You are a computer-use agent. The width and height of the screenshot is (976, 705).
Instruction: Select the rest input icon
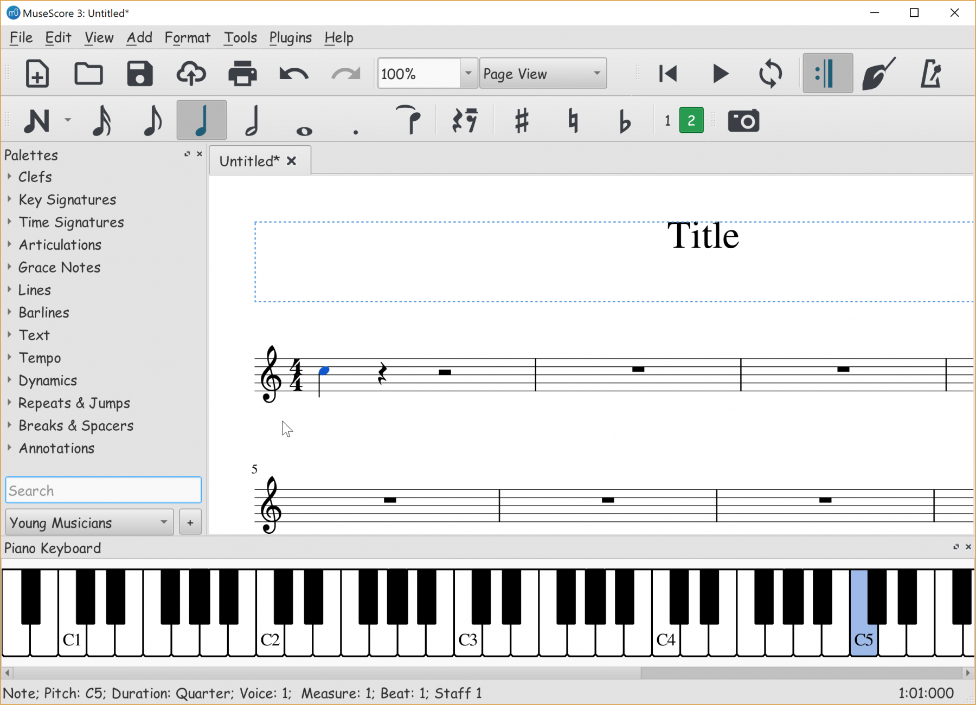pos(465,120)
